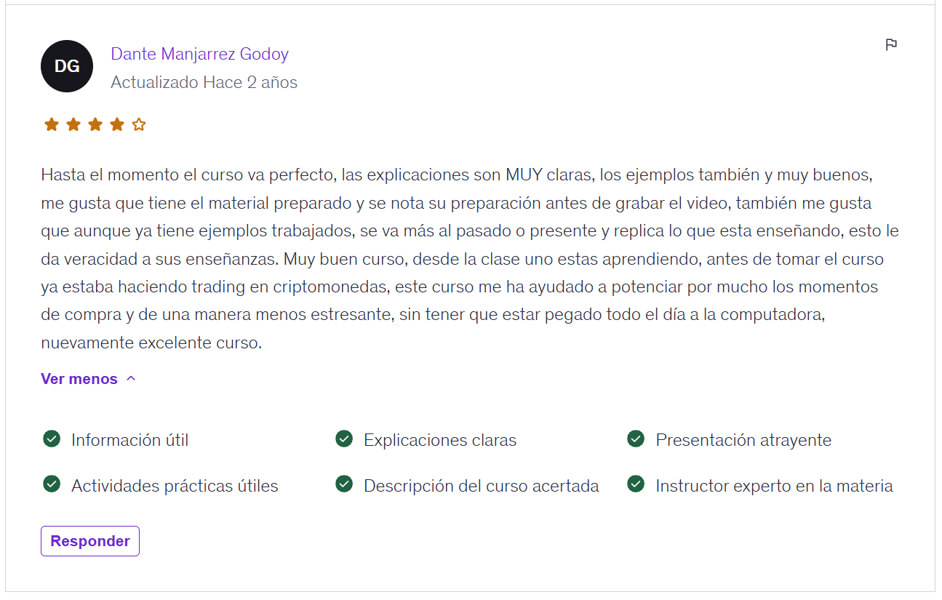This screenshot has width=942, height=600.
Task: Click the first rating star
Action: pyautogui.click(x=51, y=124)
